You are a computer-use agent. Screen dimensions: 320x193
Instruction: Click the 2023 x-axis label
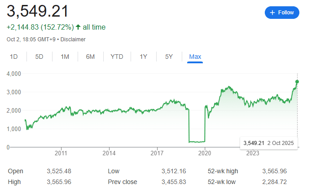pos(253,153)
